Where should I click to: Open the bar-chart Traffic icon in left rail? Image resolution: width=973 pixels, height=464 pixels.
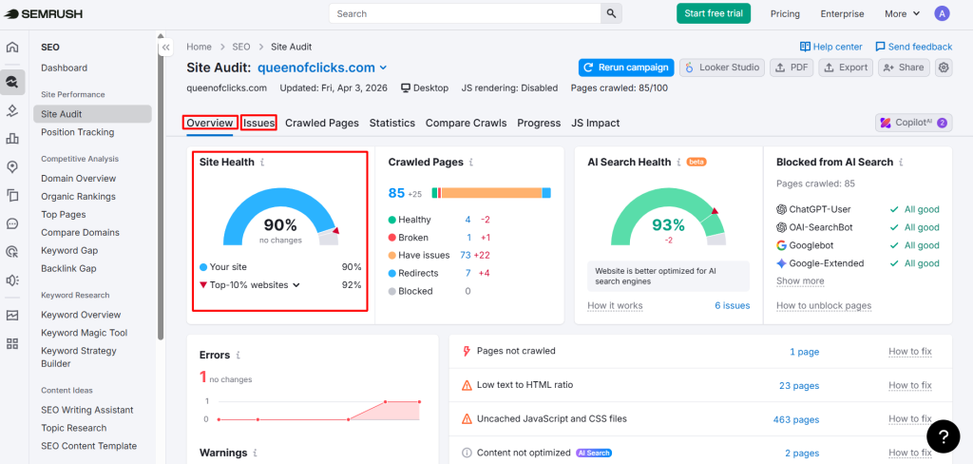[12, 138]
